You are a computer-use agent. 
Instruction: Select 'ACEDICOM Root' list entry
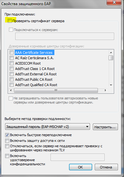(x=28, y=63)
